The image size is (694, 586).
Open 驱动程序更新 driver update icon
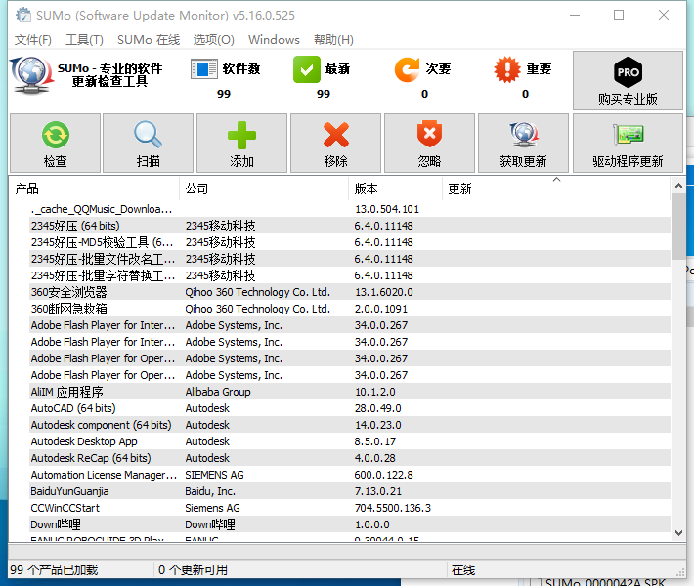point(629,135)
